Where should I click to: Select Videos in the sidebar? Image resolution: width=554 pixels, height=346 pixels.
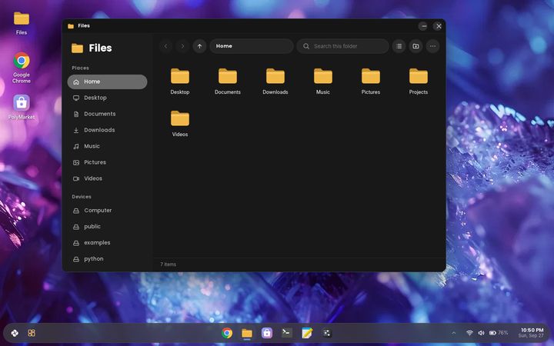108,178
